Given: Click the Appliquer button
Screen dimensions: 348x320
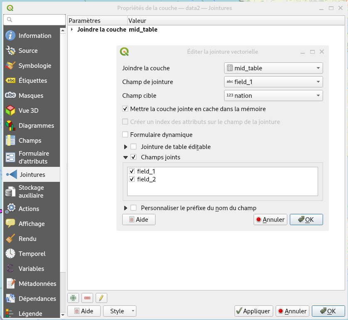Looking at the screenshot, I should click(x=253, y=311).
